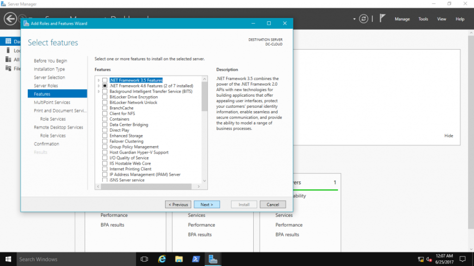Click the Dashboard icon in the sidebar

(x=8, y=42)
